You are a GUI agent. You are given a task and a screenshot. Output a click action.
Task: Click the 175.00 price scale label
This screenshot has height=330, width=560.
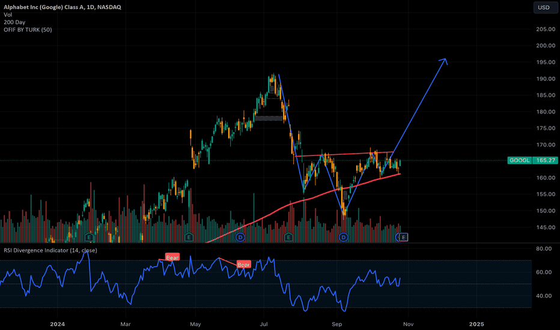(x=546, y=128)
